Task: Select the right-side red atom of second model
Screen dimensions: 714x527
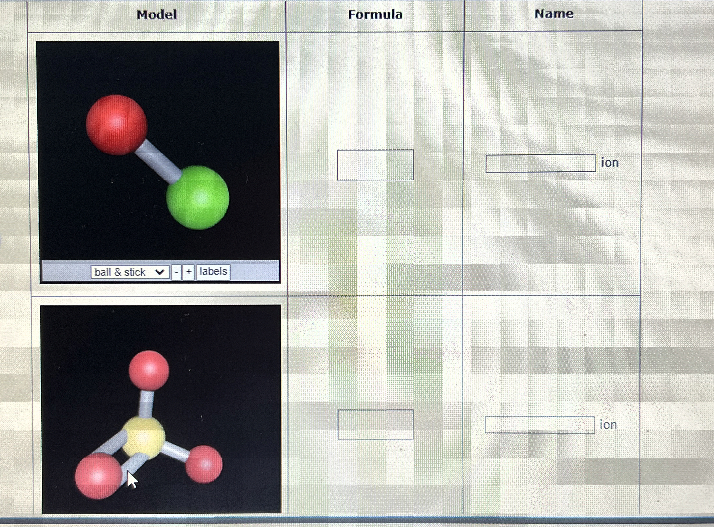Action: pyautogui.click(x=204, y=464)
